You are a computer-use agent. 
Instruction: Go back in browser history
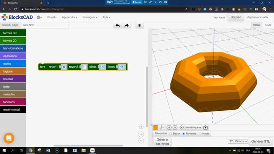pos(4,9)
